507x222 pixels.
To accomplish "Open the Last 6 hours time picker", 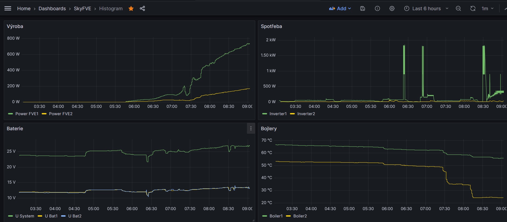I will [426, 9].
